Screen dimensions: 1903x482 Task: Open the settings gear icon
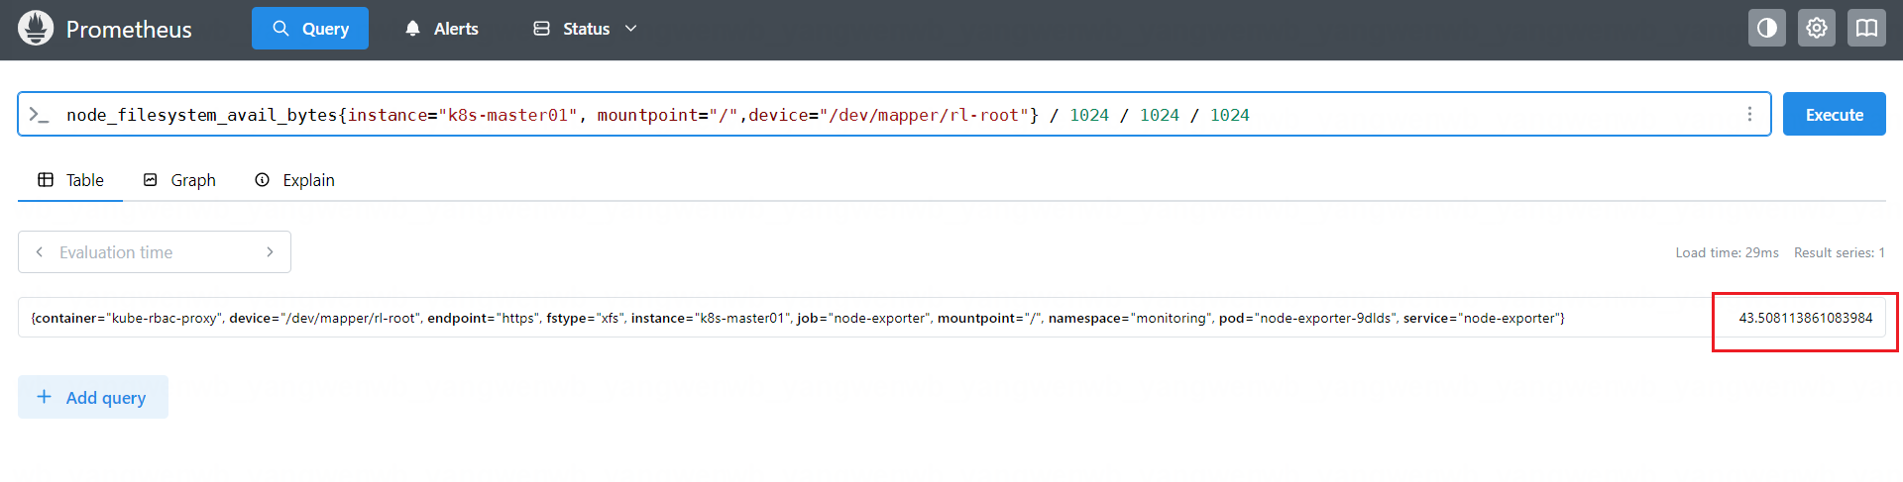1816,29
